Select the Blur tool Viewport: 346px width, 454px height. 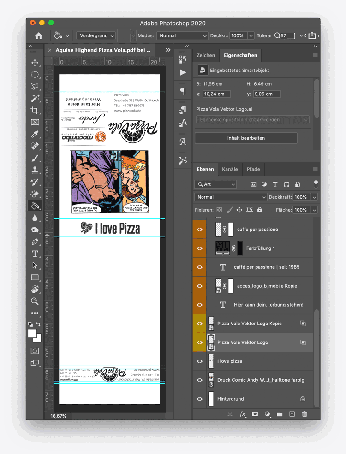(x=35, y=218)
